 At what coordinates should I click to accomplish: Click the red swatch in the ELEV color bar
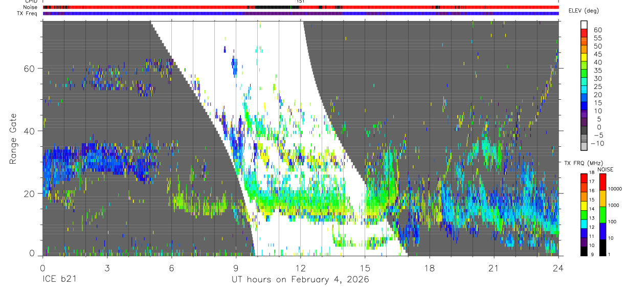[584, 33]
